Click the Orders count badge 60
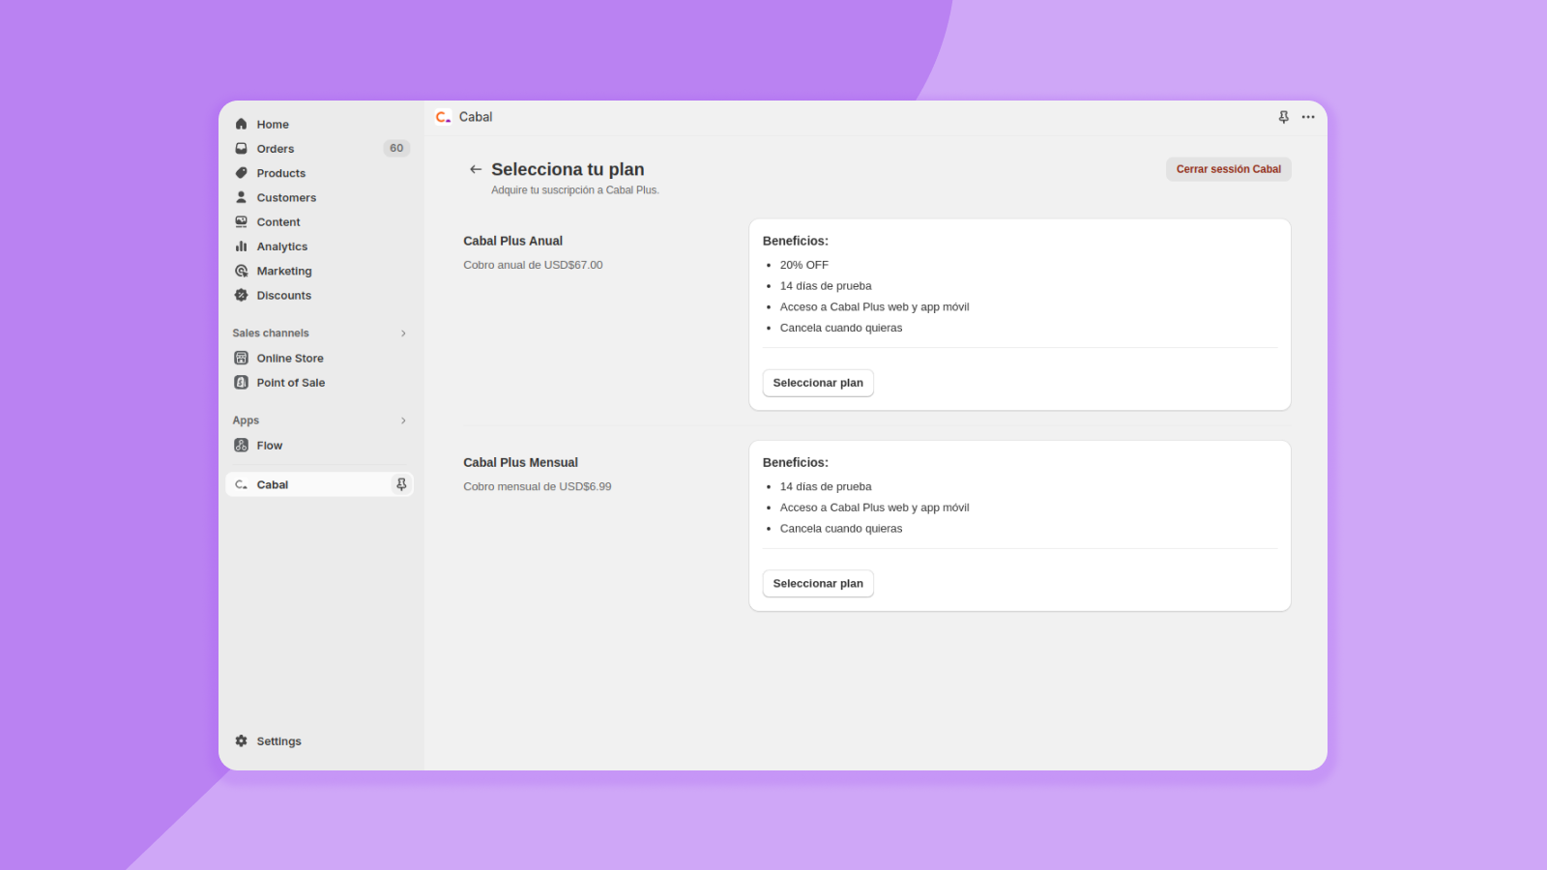 (x=396, y=148)
